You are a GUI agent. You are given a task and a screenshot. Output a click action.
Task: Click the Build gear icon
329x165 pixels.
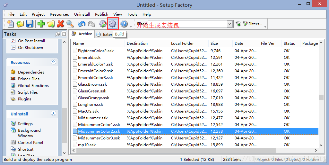click(x=113, y=24)
